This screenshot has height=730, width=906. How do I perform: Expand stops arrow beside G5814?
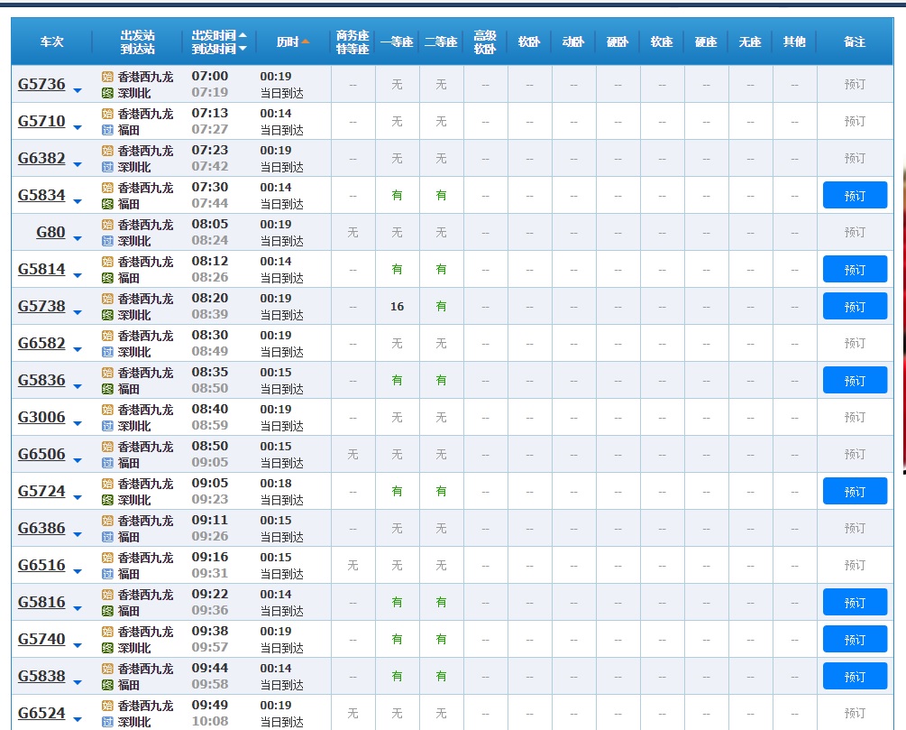click(x=78, y=276)
